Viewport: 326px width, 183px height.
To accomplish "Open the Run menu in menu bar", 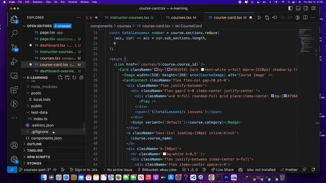I will pyautogui.click(x=63, y=2).
